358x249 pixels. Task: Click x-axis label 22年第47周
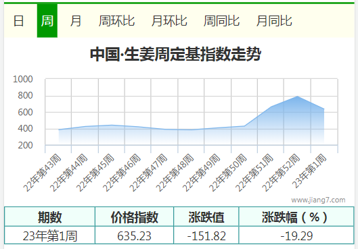pyautogui.click(x=148, y=173)
